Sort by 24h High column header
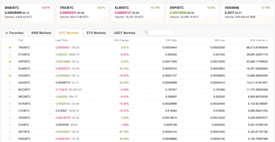 click(x=171, y=40)
